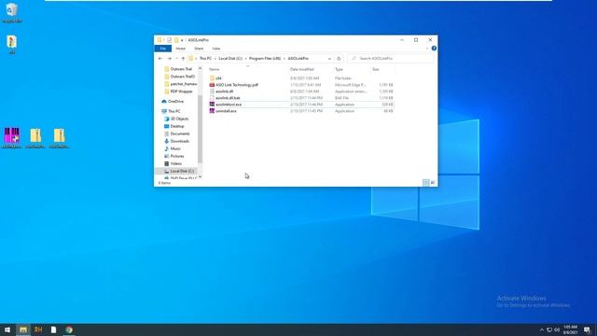
Task: Open the Share ribbon tab
Action: point(199,49)
